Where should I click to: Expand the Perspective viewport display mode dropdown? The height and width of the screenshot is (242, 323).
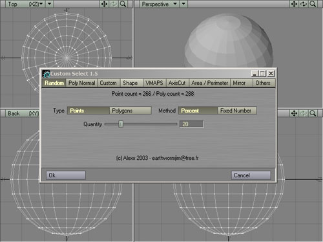point(183,4)
